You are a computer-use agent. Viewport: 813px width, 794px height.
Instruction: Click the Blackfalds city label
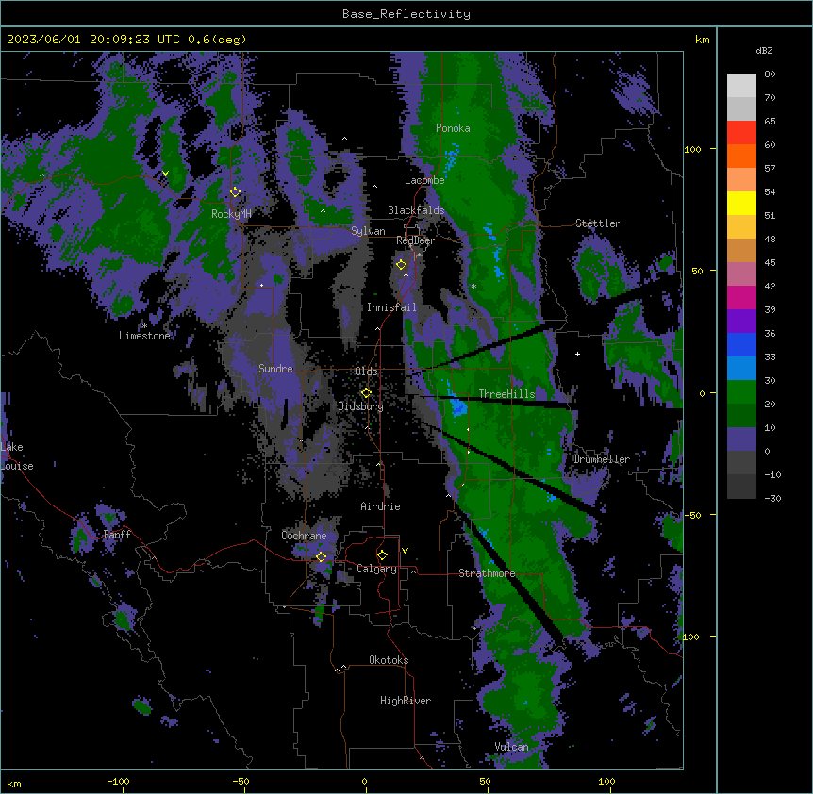click(x=416, y=210)
